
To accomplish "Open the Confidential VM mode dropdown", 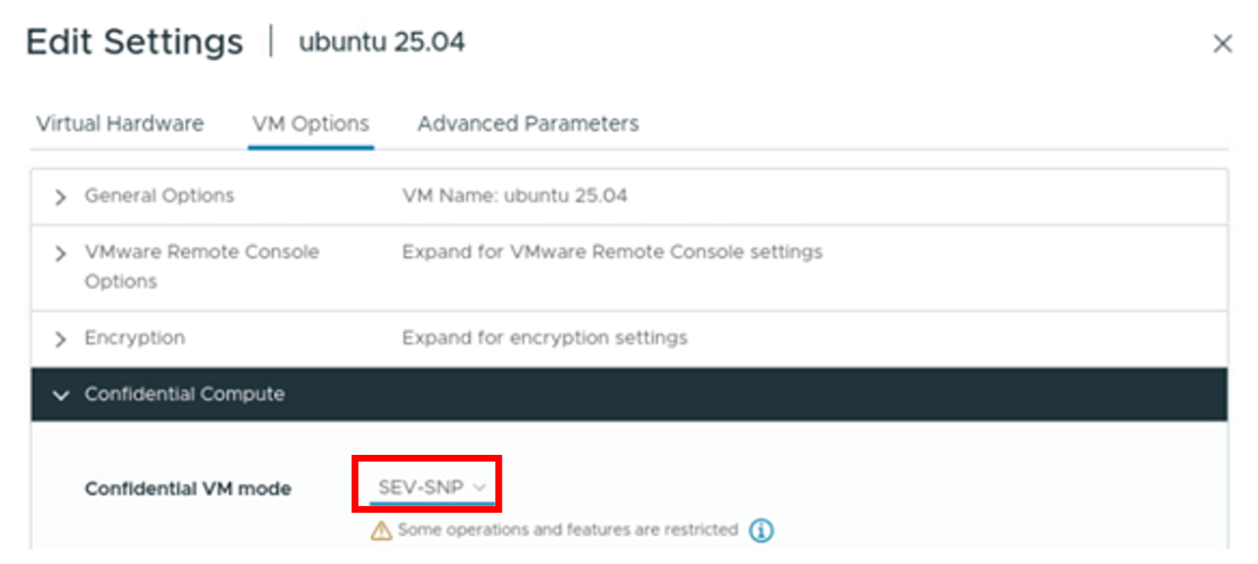I will (x=429, y=487).
